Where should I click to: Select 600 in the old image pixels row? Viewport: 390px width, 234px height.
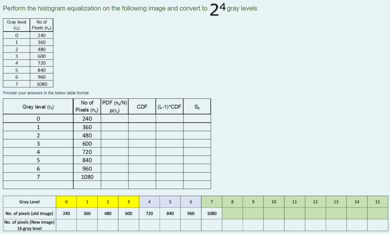point(129,213)
